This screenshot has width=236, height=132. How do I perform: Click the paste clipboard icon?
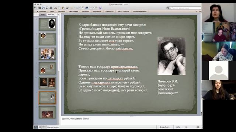pyautogui.click(x=63, y=8)
